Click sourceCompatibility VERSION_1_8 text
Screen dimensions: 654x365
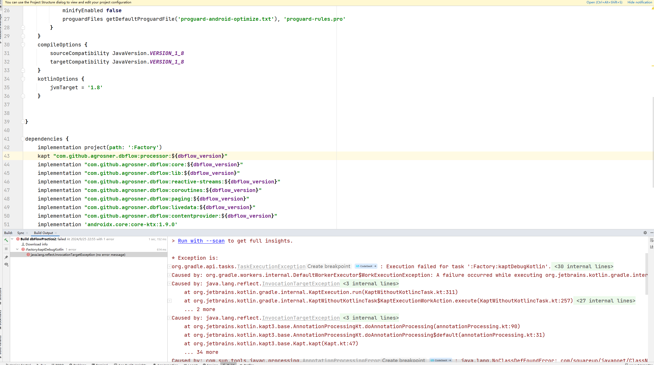pos(117,53)
